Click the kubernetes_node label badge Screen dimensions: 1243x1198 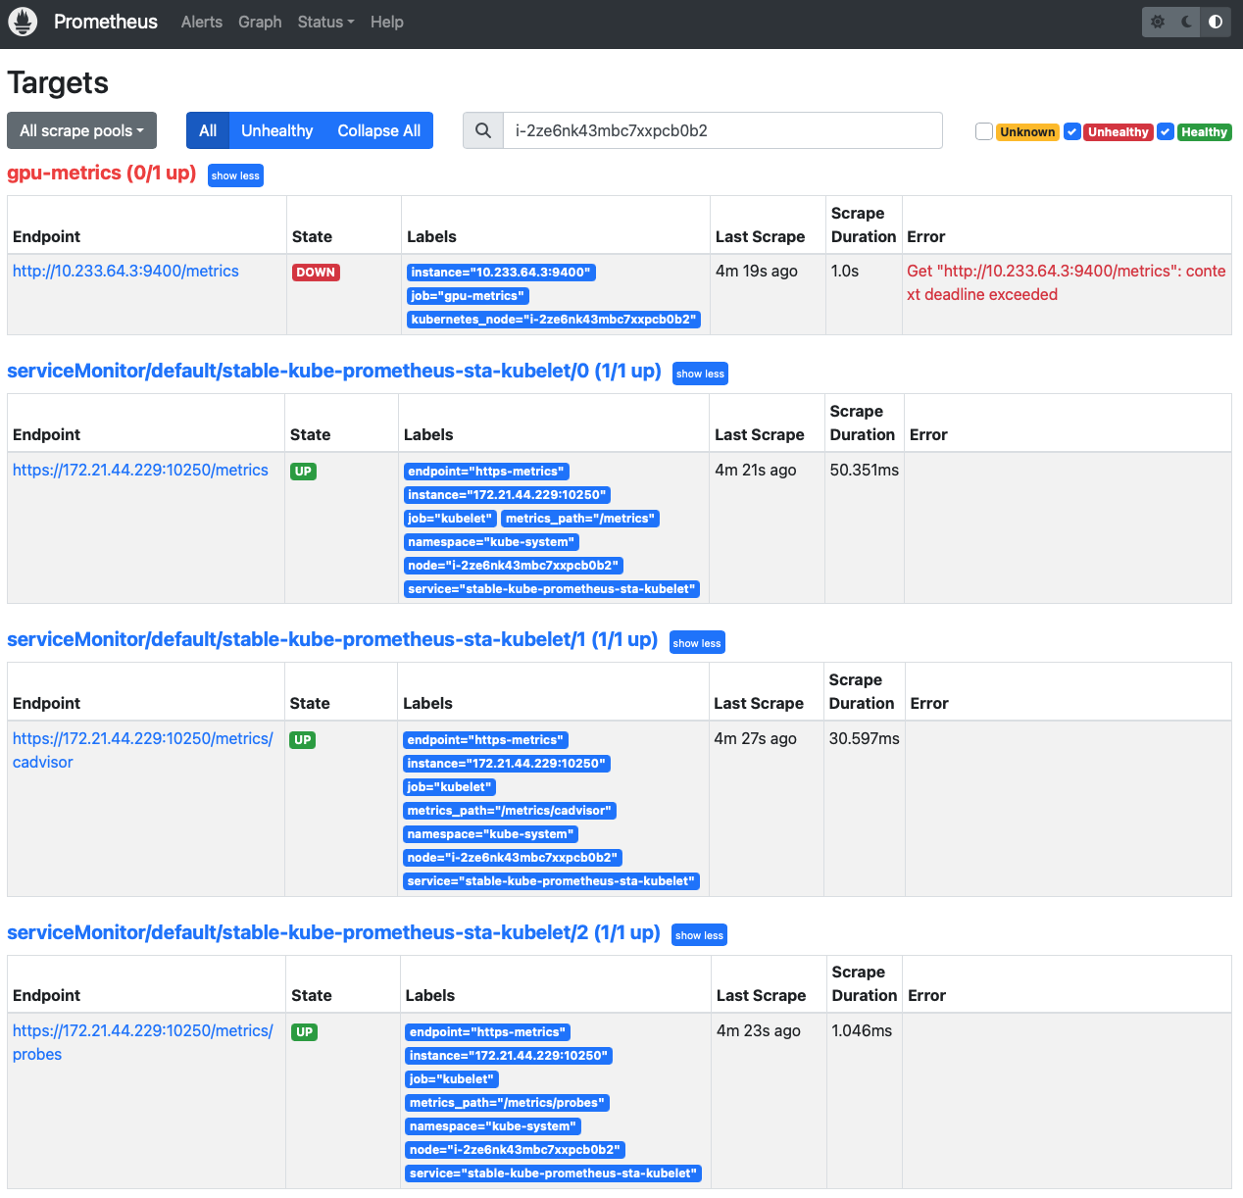(554, 320)
